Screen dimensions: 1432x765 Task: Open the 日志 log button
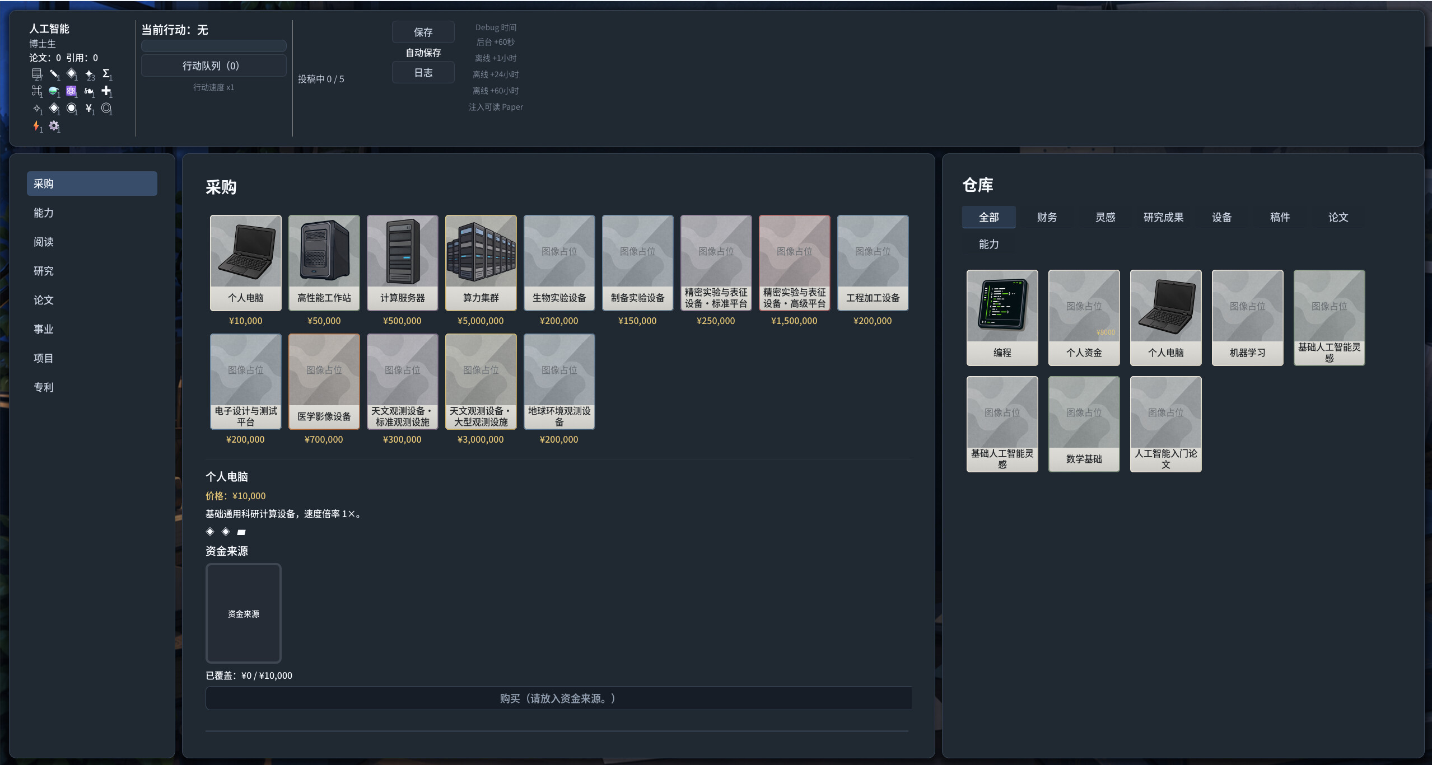(423, 73)
